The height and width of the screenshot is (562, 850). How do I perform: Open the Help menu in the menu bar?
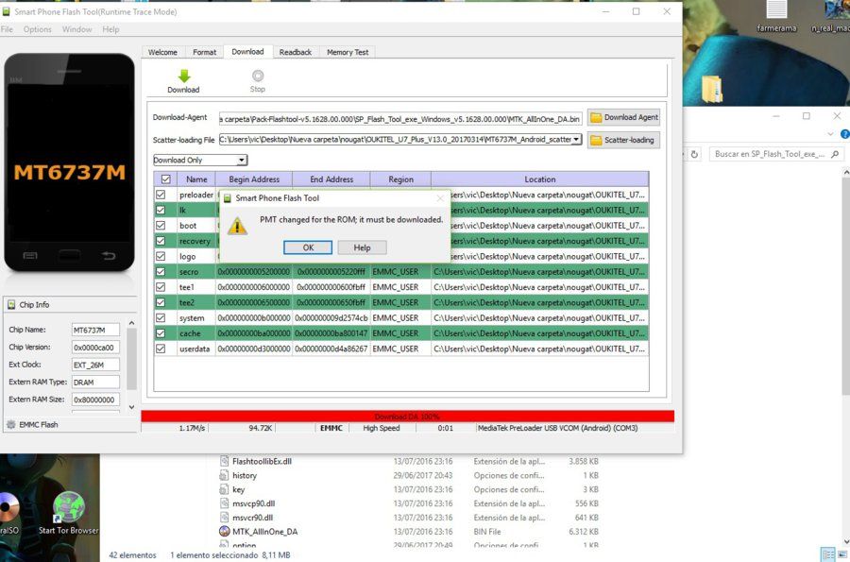point(110,29)
